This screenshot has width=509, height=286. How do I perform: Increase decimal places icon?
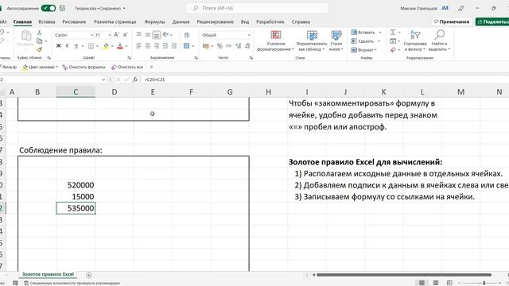click(x=239, y=46)
